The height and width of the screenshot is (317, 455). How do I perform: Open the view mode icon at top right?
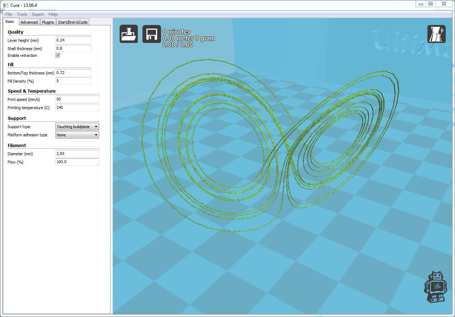[436, 34]
